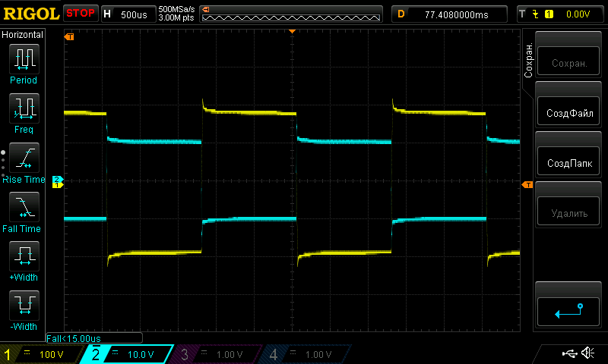Screen dimensions: 608x364
Task: Choose the СоздПапк create folder button
Action: click(x=568, y=161)
